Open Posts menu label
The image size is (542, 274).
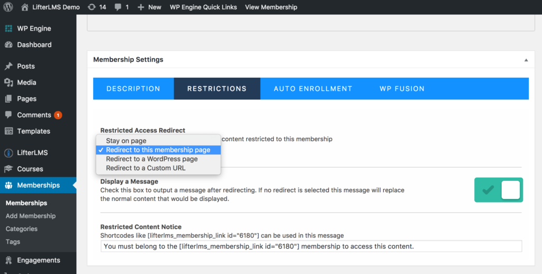[x=26, y=66]
